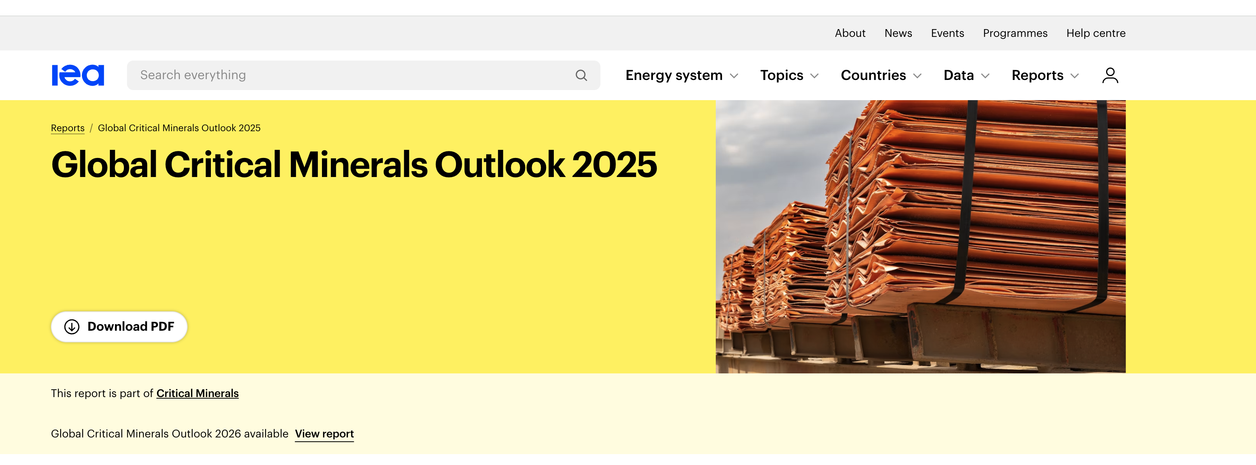Click the copper sheets hero image
This screenshot has height=465, width=1256.
(x=920, y=236)
